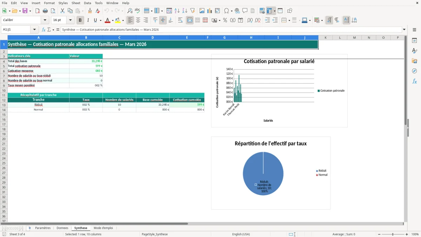This screenshot has height=237, width=421.
Task: Click the Merge and Center Cells icon
Action: point(190,20)
